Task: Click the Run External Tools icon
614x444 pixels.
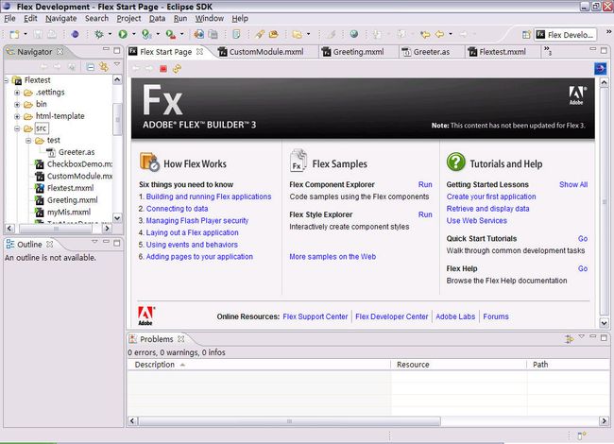Action: (x=171, y=34)
